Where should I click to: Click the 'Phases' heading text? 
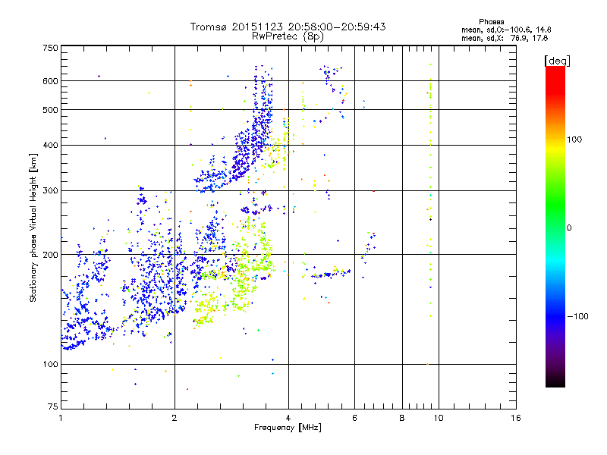pyautogui.click(x=491, y=22)
